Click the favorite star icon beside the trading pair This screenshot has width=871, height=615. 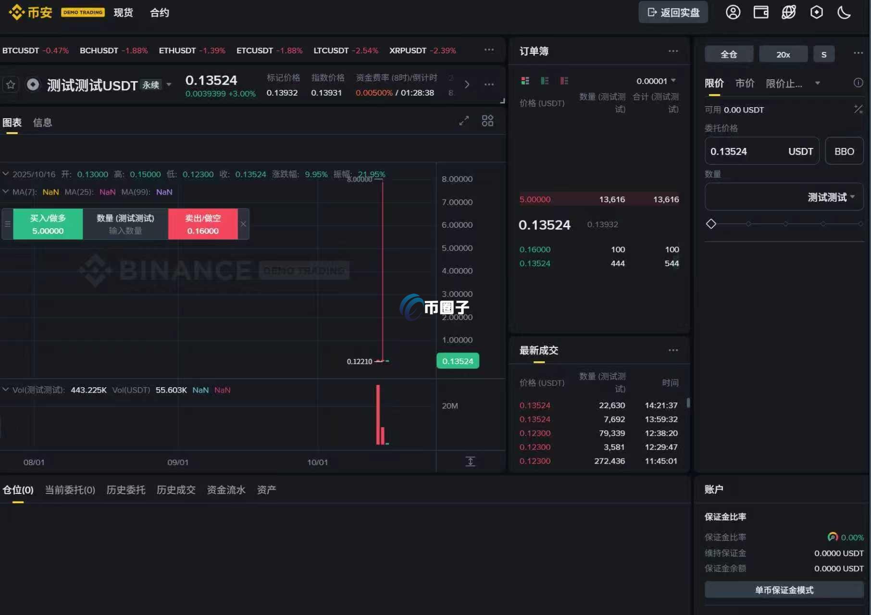coord(11,85)
